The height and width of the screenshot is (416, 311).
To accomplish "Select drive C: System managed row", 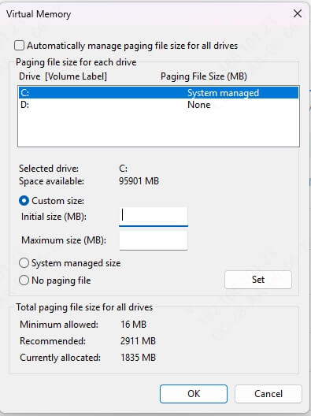I will [158, 93].
